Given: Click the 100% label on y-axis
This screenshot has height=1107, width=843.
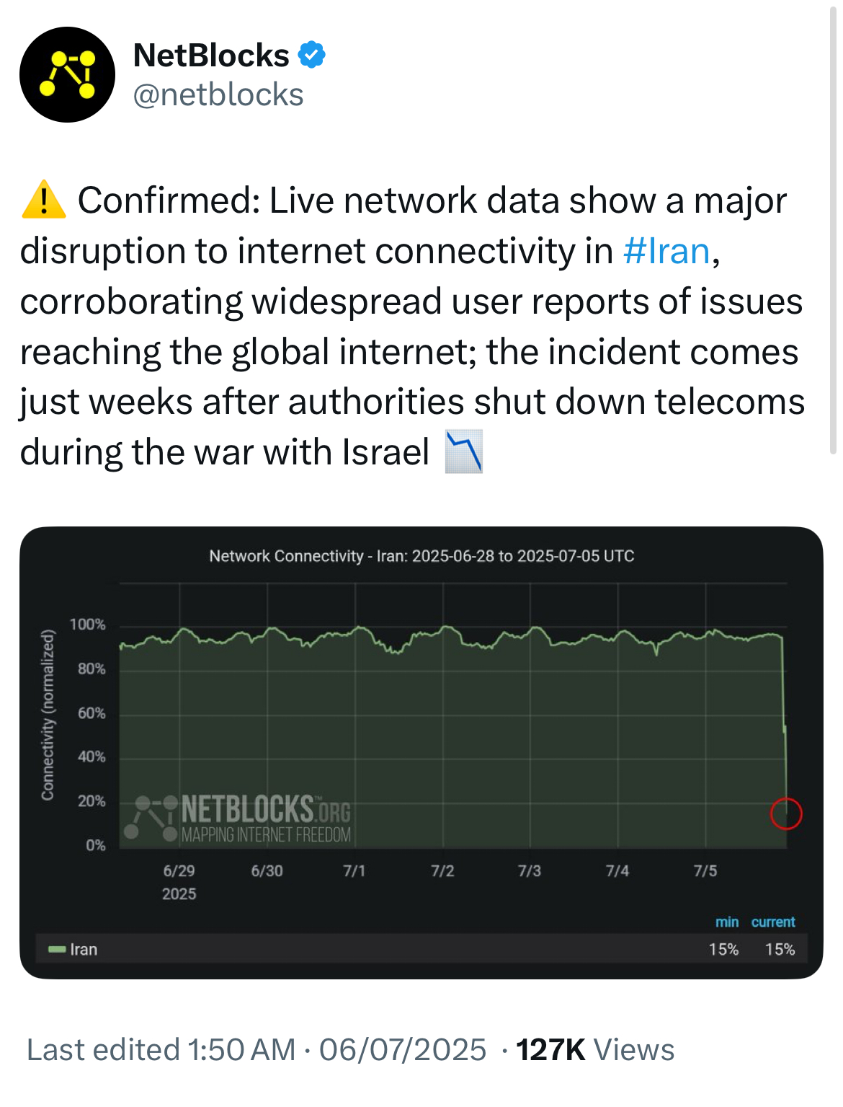Looking at the screenshot, I should [x=87, y=625].
